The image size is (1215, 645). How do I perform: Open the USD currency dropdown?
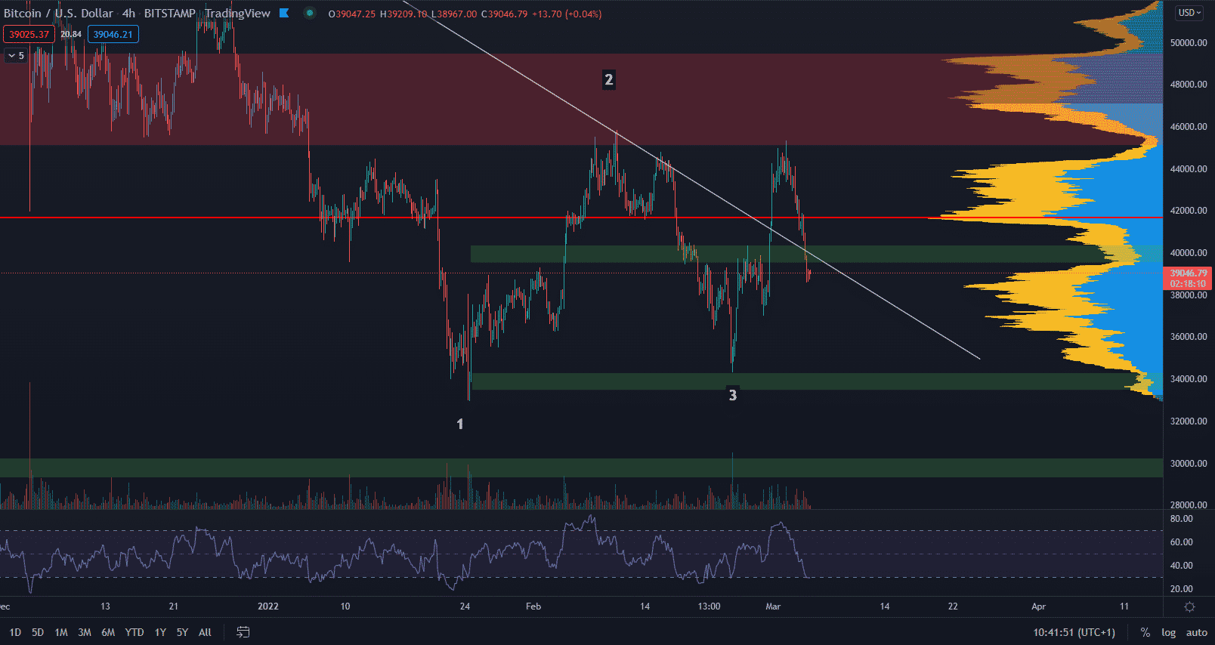[x=1189, y=13]
